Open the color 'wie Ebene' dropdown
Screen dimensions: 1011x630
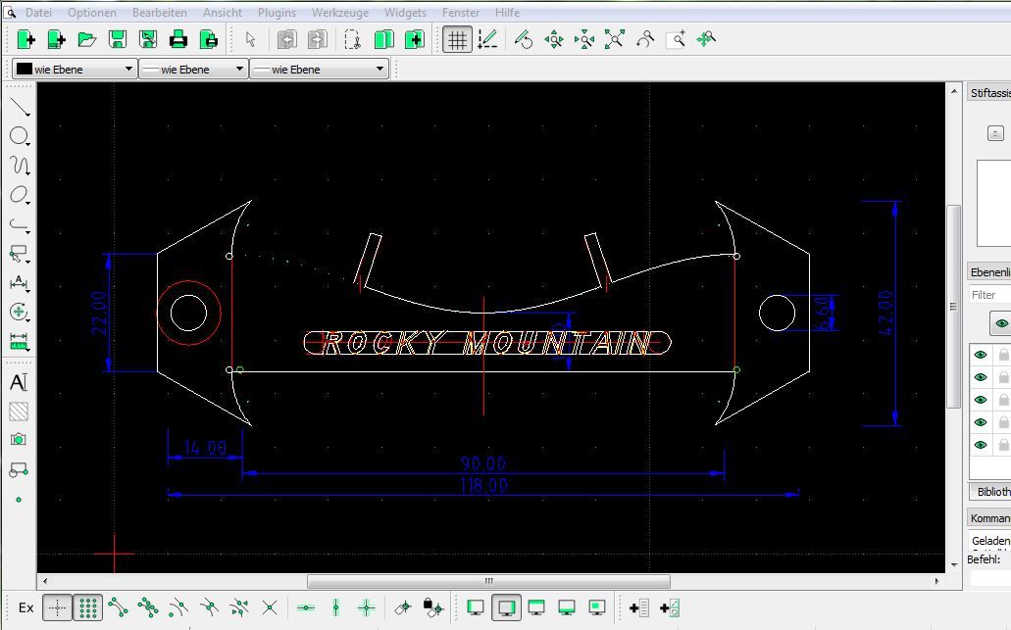(74, 70)
